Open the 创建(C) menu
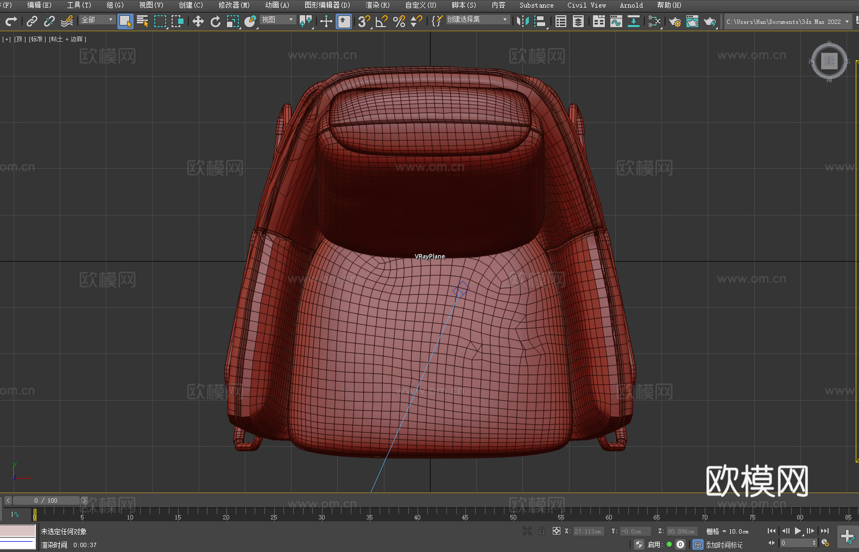 (191, 5)
